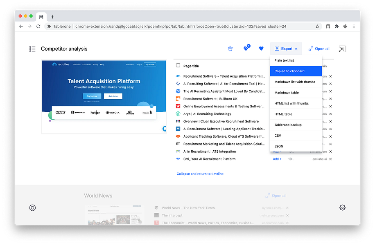The height and width of the screenshot is (245, 375).
Task: Open AI Recruitment Software | Leading Applicant Tracking link
Action: tap(224, 129)
